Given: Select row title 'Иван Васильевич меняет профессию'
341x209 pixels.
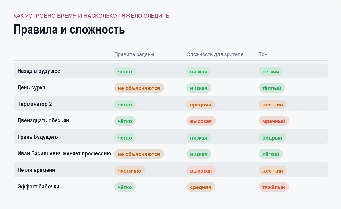Looking at the screenshot, I should 64,153.
